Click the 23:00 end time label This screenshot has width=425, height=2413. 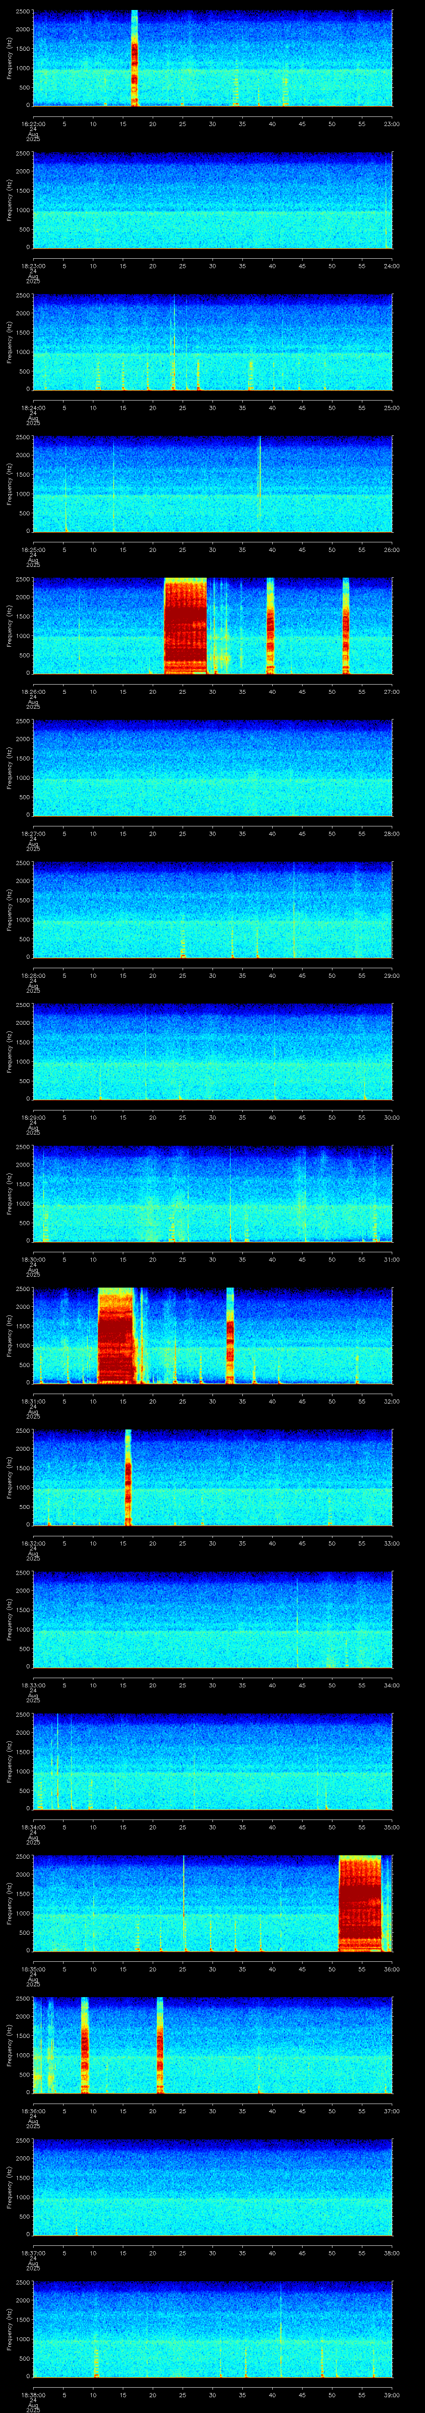(x=391, y=123)
